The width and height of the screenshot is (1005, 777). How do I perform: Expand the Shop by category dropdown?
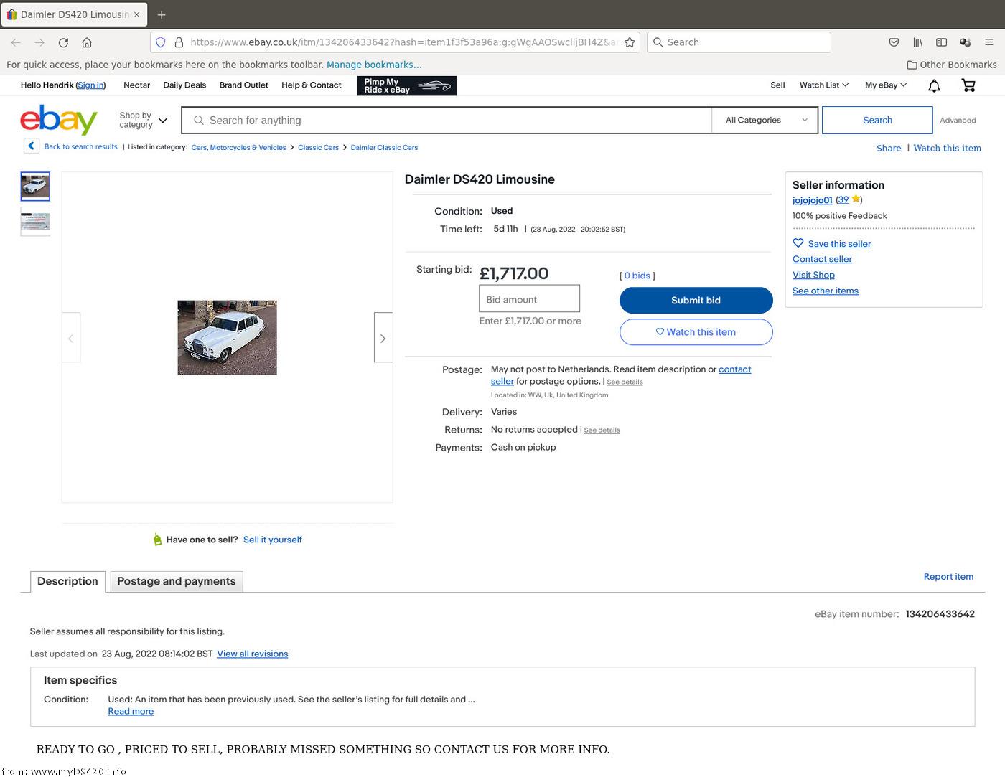143,120
